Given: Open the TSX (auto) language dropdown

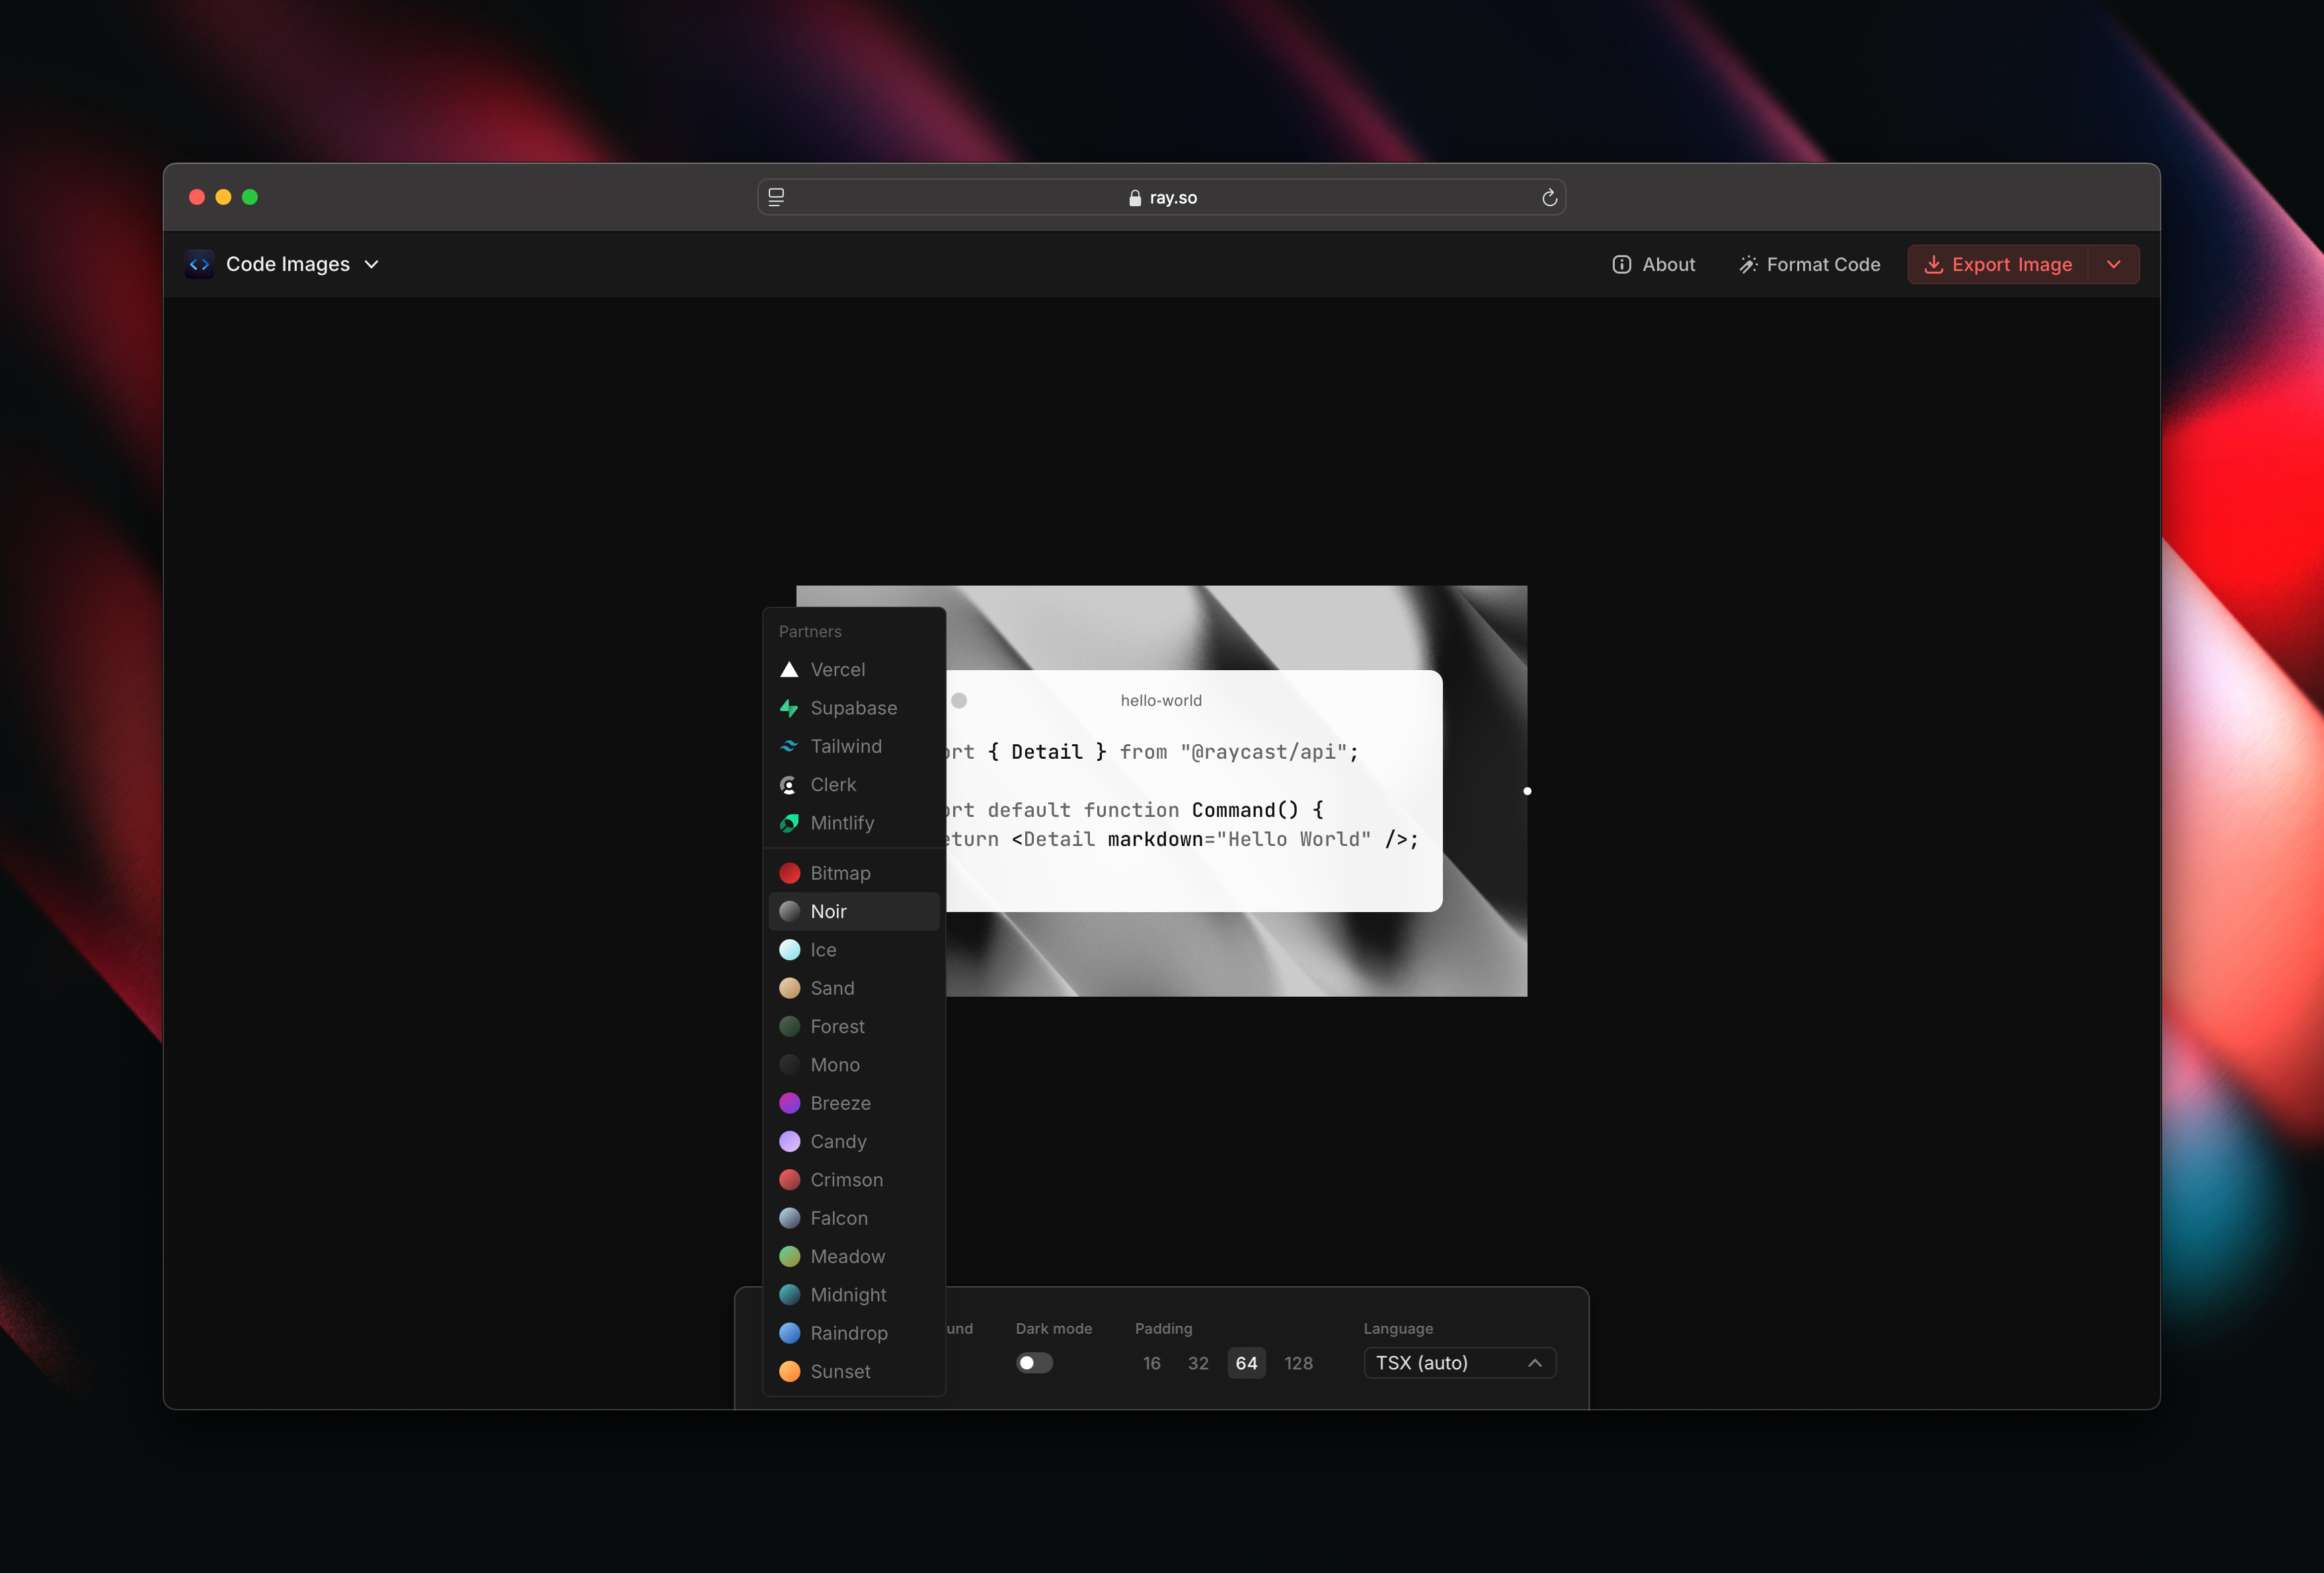Looking at the screenshot, I should coord(1459,1363).
